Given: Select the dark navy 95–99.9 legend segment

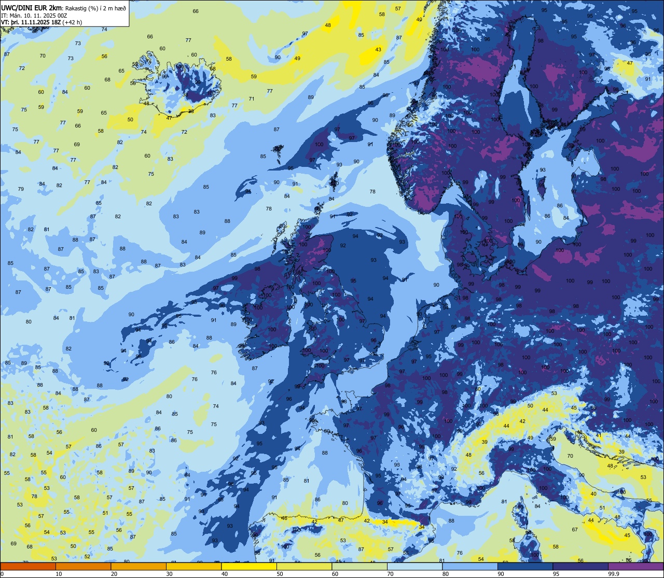Looking at the screenshot, I should (x=580, y=567).
